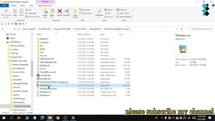Click Cut in the Clipboard group
Screen dimensions: 215x121
[28, 10]
